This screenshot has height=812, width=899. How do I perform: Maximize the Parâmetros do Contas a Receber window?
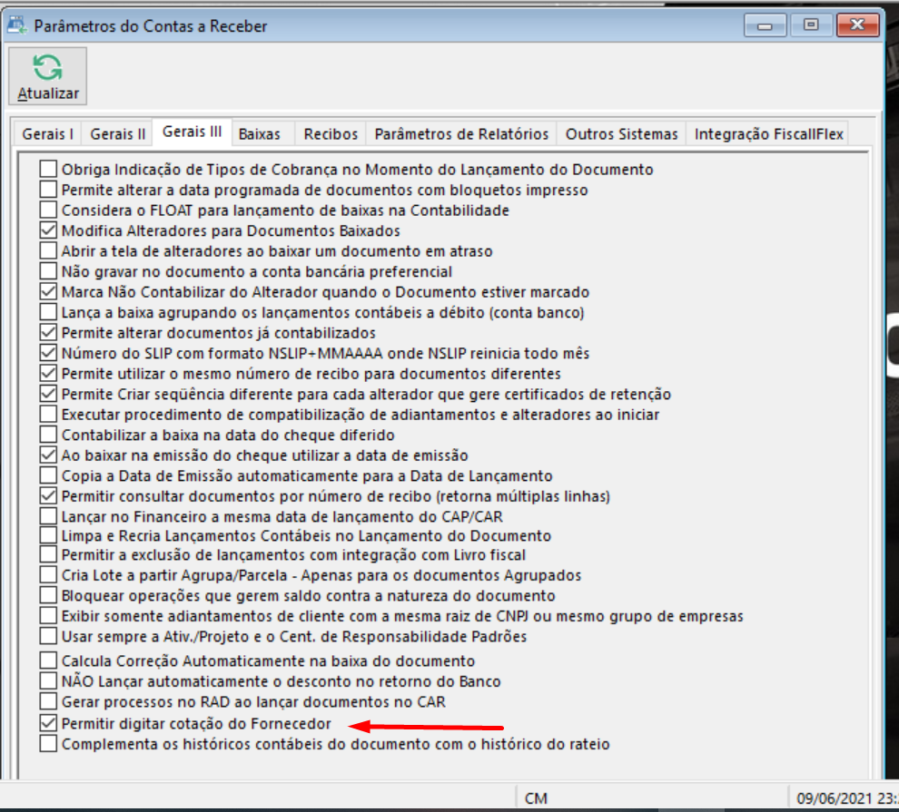click(811, 25)
